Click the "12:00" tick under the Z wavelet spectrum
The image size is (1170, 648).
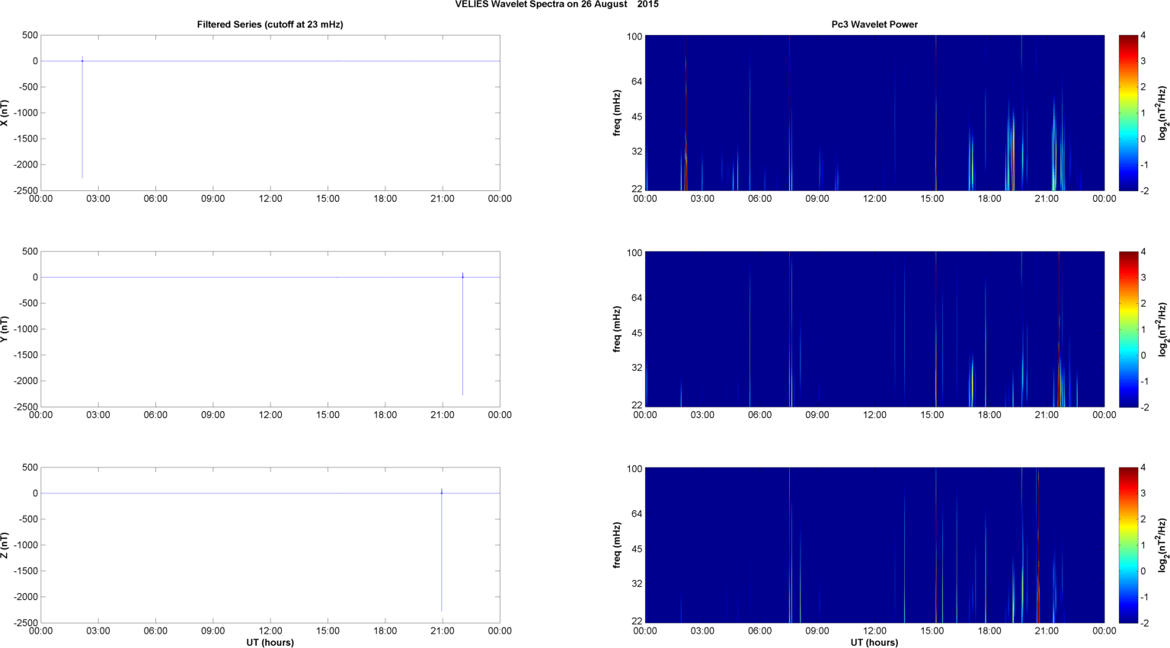coord(874,630)
